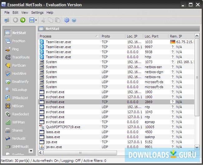Image resolution: width=203 pixels, height=165 pixels.
Task: Click the application icon in title bar
Action: pyautogui.click(x=4, y=4)
